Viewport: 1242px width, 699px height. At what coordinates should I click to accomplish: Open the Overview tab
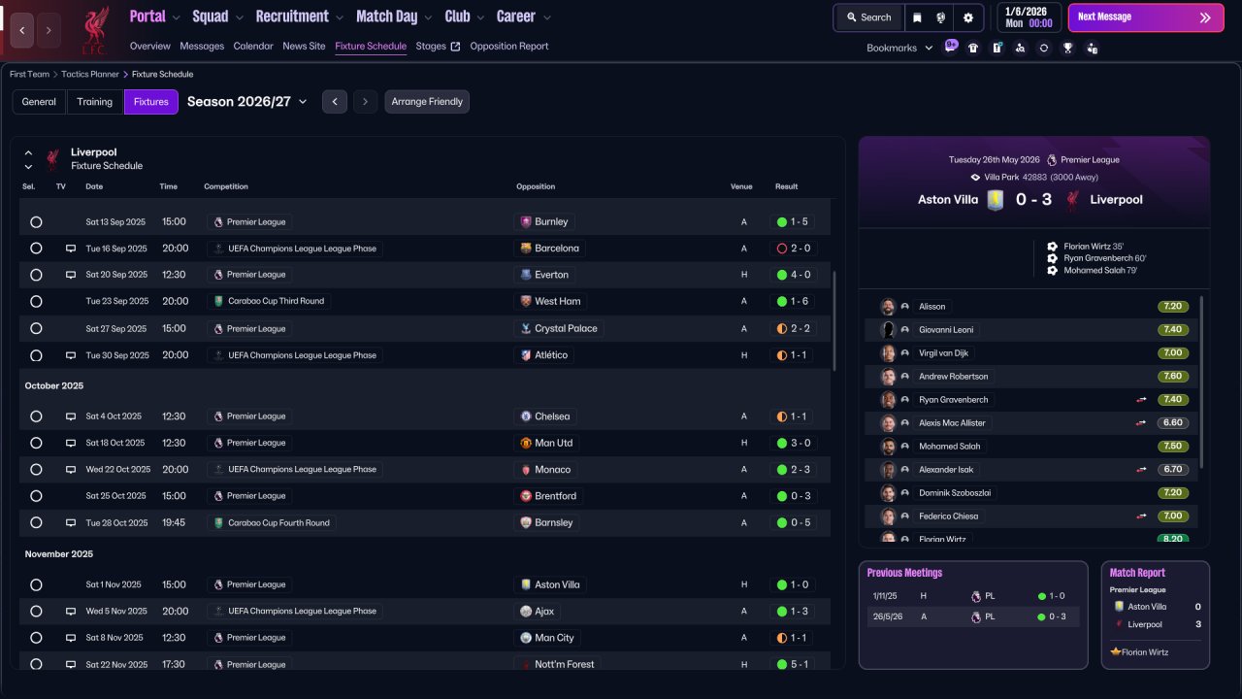click(149, 47)
